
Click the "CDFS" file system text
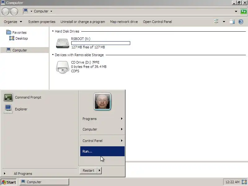point(75,71)
